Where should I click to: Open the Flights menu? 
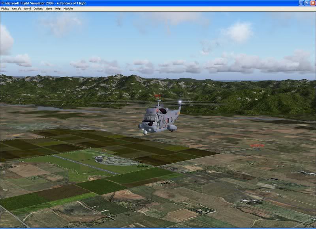click(x=5, y=8)
